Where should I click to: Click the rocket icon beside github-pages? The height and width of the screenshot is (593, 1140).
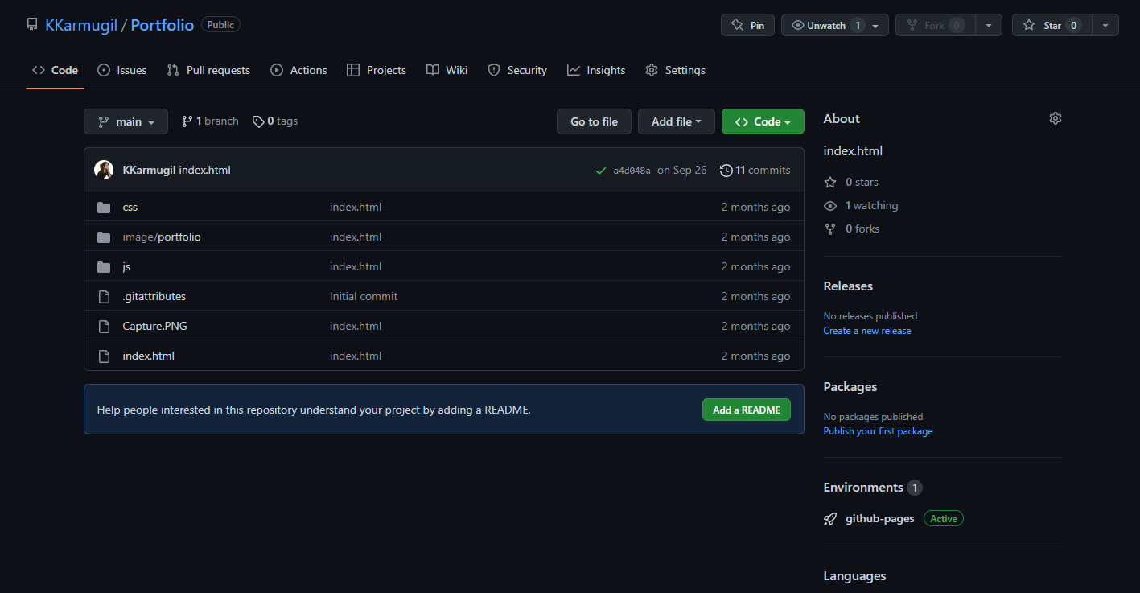pos(830,519)
